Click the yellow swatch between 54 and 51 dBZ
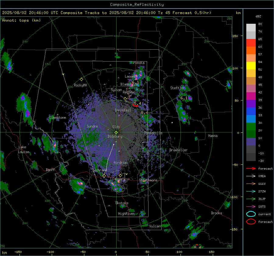Image resolution: width=274 pixels, height=256 pixels. [x=251, y=66]
